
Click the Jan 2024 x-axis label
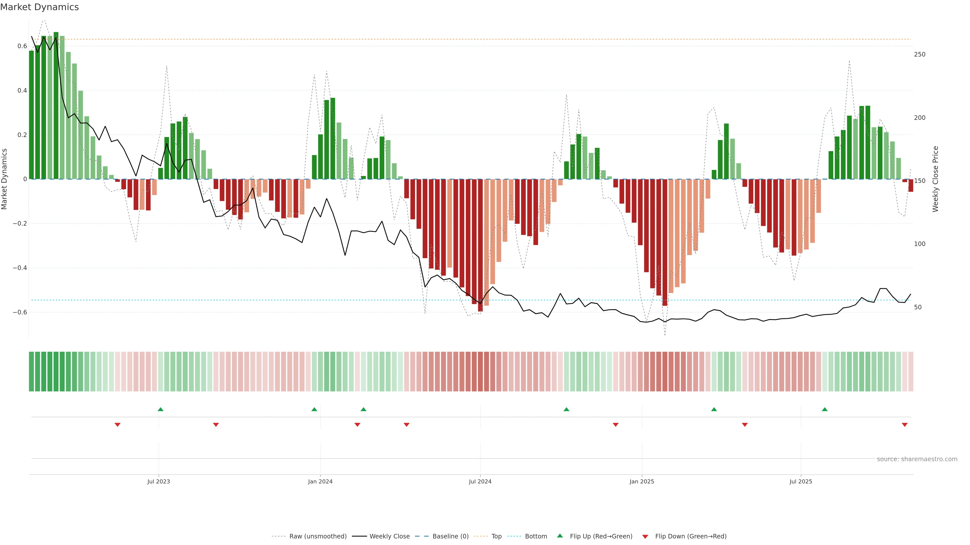pos(320,481)
